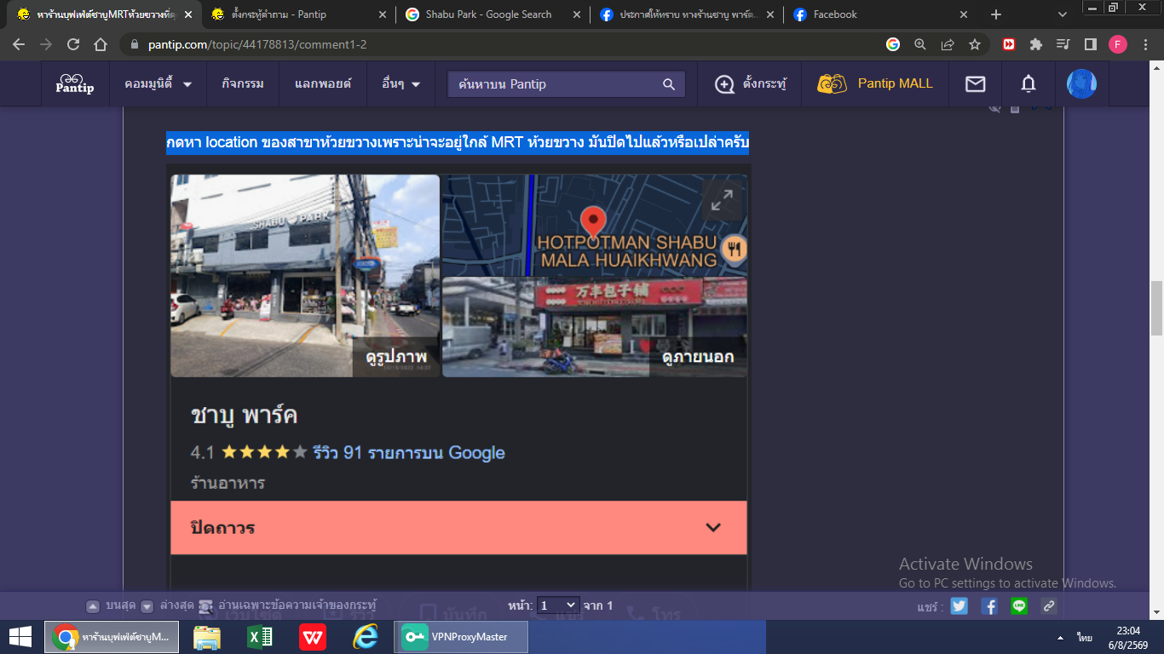1164x654 pixels.
Task: Open the Pantip MALL link
Action: [x=875, y=84]
